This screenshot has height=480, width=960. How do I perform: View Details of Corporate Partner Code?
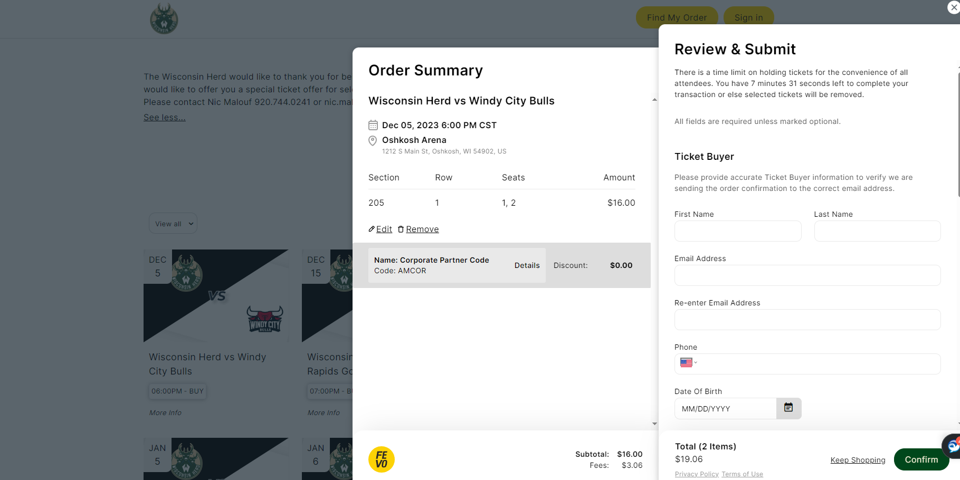527,265
